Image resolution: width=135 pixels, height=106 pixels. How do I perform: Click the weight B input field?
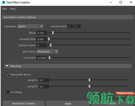tap(44, 86)
